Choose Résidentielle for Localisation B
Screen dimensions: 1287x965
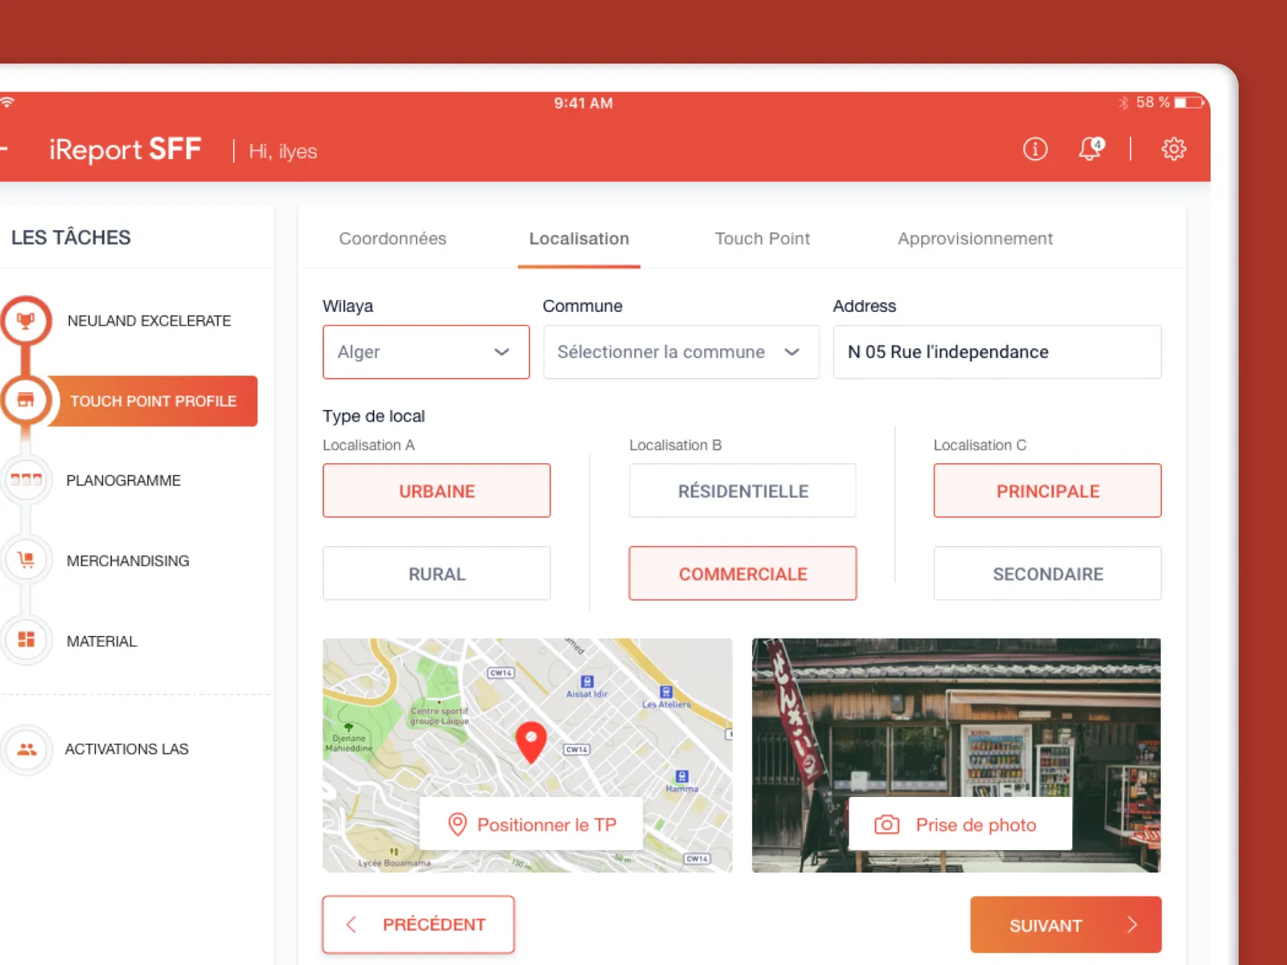[742, 491]
